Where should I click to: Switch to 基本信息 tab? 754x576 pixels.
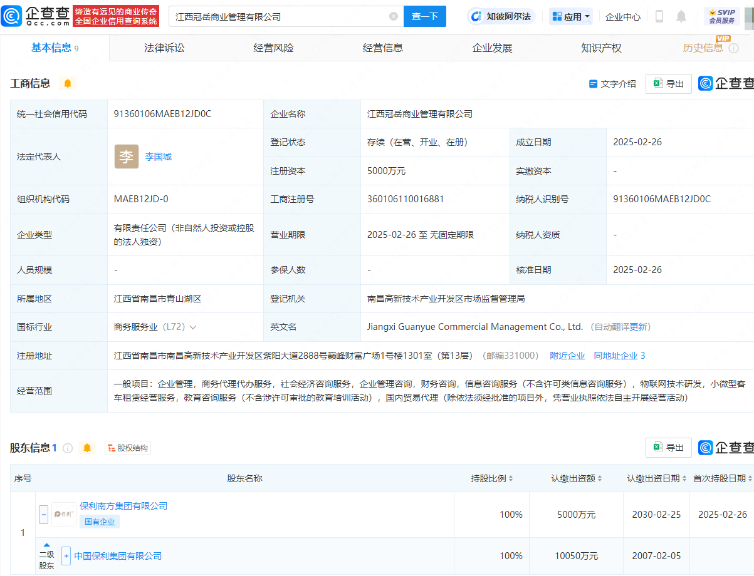pos(55,48)
